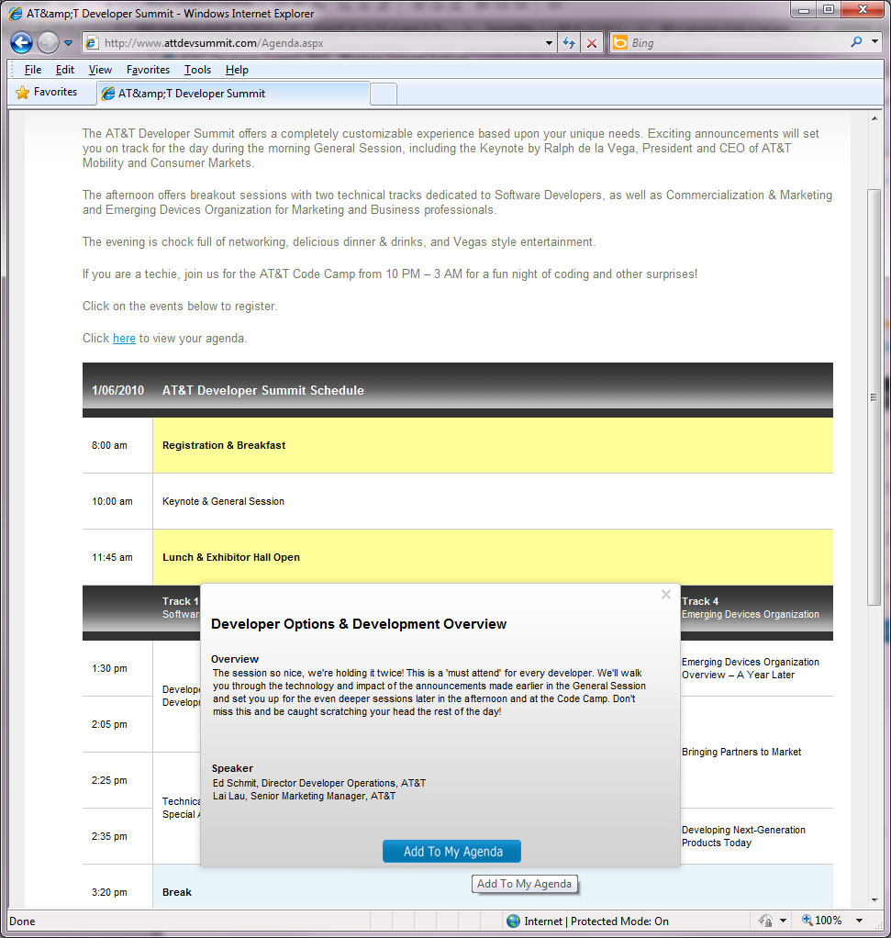Click the Refresh page icon
This screenshot has width=891, height=938.
click(569, 43)
